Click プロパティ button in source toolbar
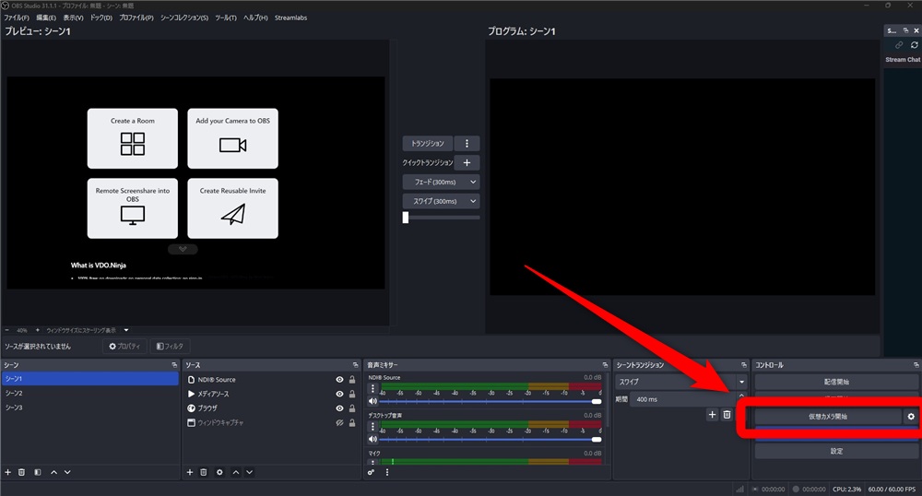Image resolution: width=922 pixels, height=496 pixels. pos(124,346)
